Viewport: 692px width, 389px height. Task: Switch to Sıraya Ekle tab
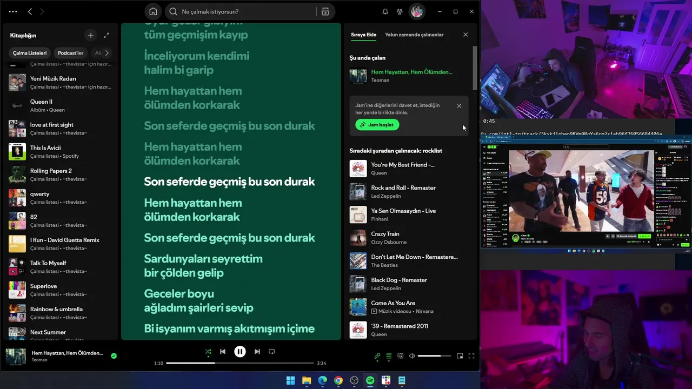pos(363,35)
